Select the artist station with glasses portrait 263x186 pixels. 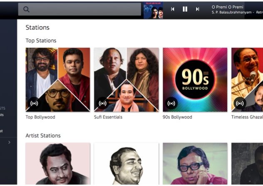[x=195, y=164]
